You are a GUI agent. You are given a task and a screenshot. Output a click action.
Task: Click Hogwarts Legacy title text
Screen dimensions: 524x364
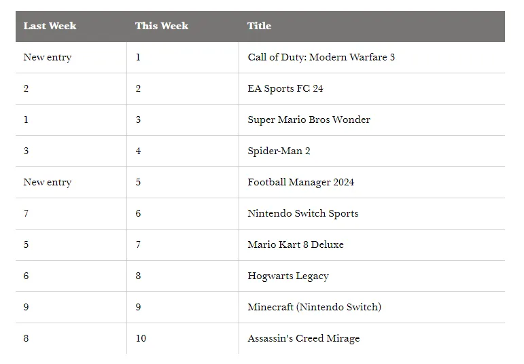point(288,276)
